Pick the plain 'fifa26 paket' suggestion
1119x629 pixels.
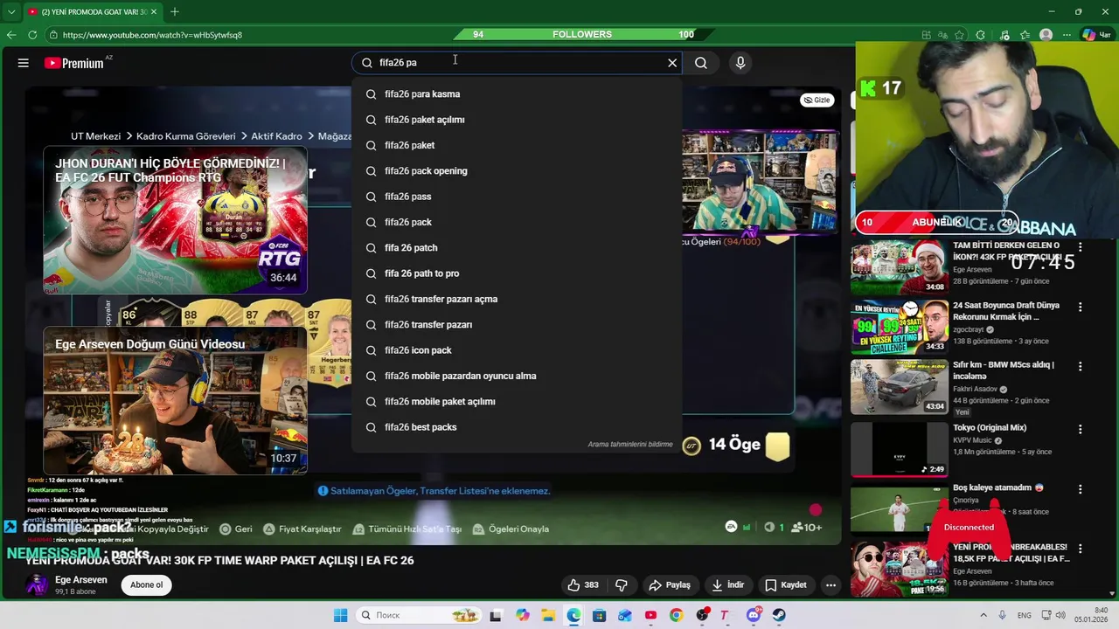point(517,145)
